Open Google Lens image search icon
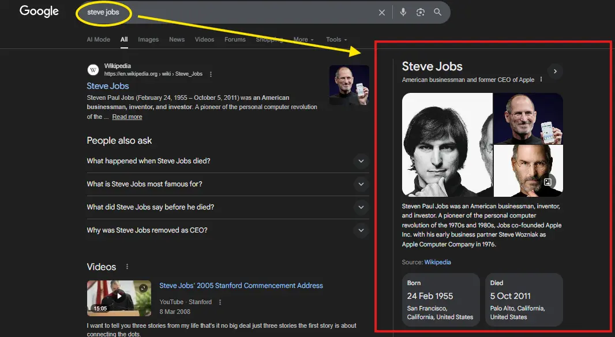Image resolution: width=615 pixels, height=337 pixels. pos(421,12)
